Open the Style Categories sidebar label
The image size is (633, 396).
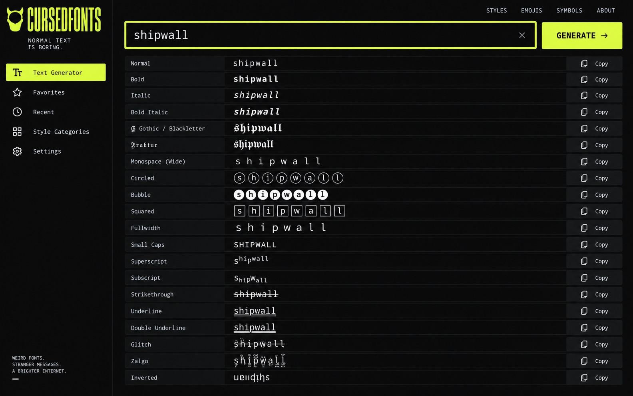point(61,132)
